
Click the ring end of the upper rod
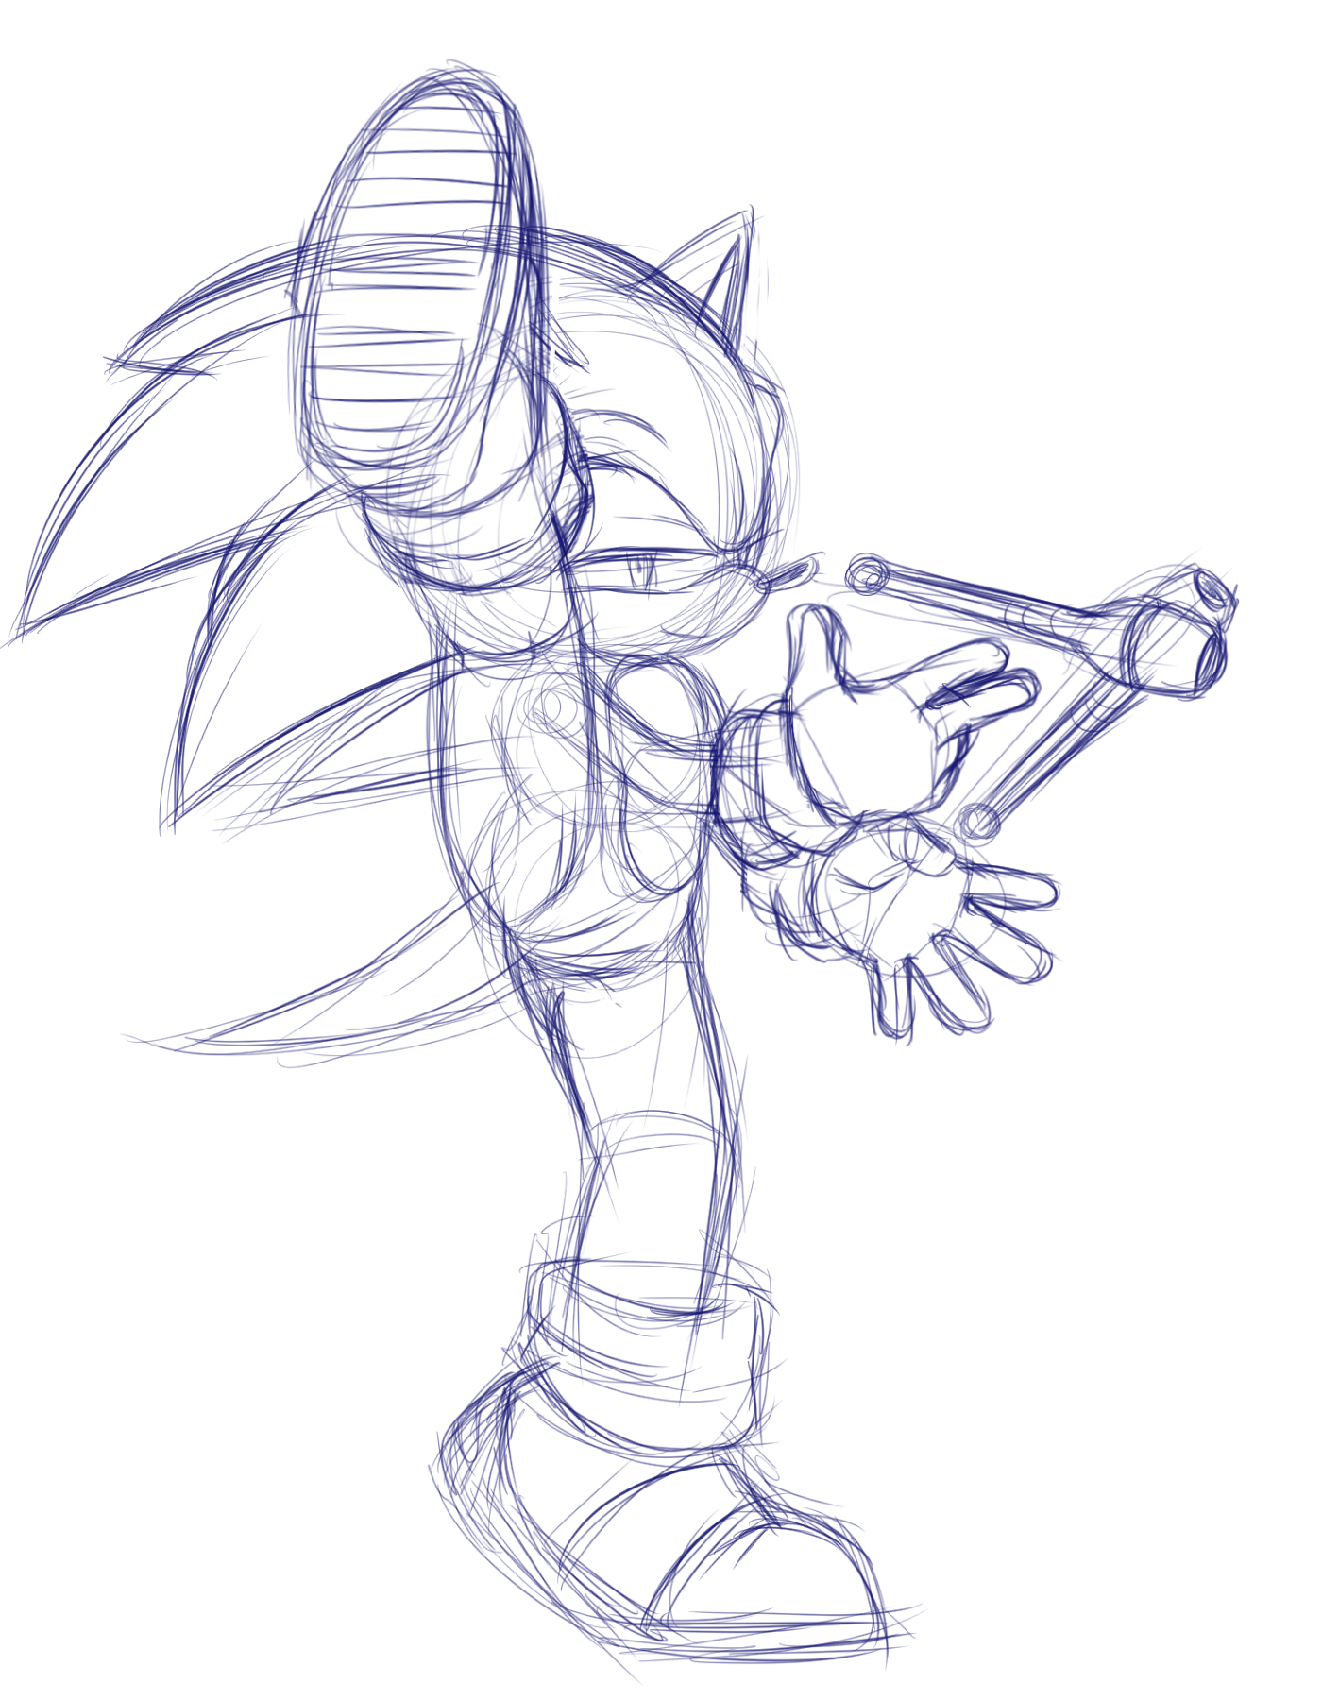click(x=867, y=574)
